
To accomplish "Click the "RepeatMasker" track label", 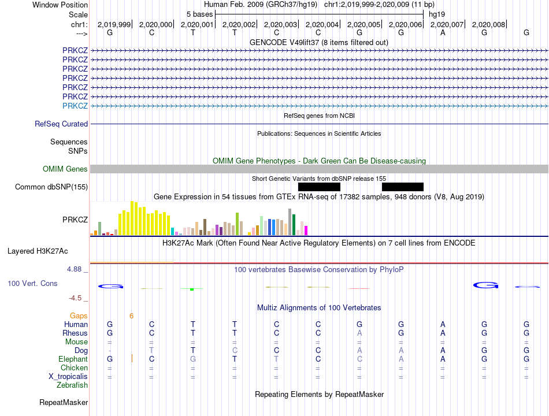I will point(64,402).
